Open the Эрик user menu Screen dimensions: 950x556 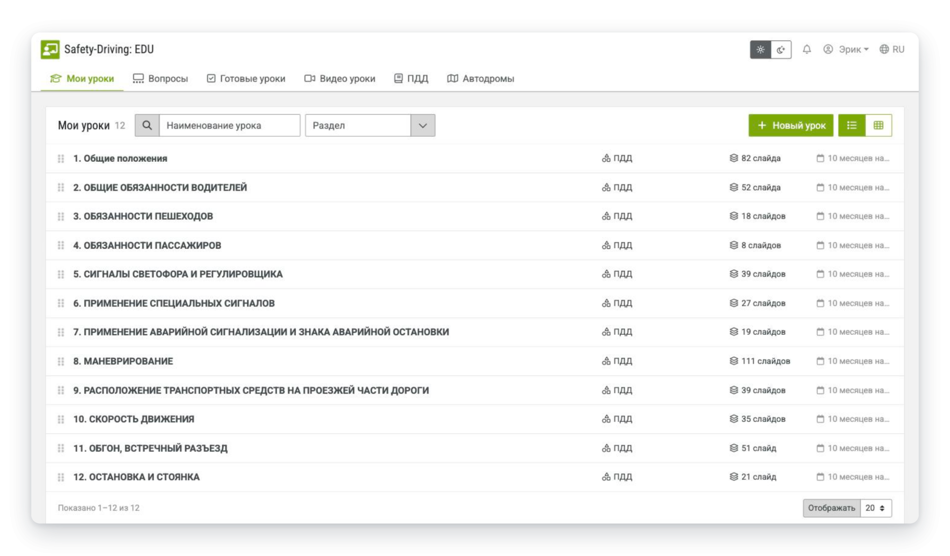point(846,49)
